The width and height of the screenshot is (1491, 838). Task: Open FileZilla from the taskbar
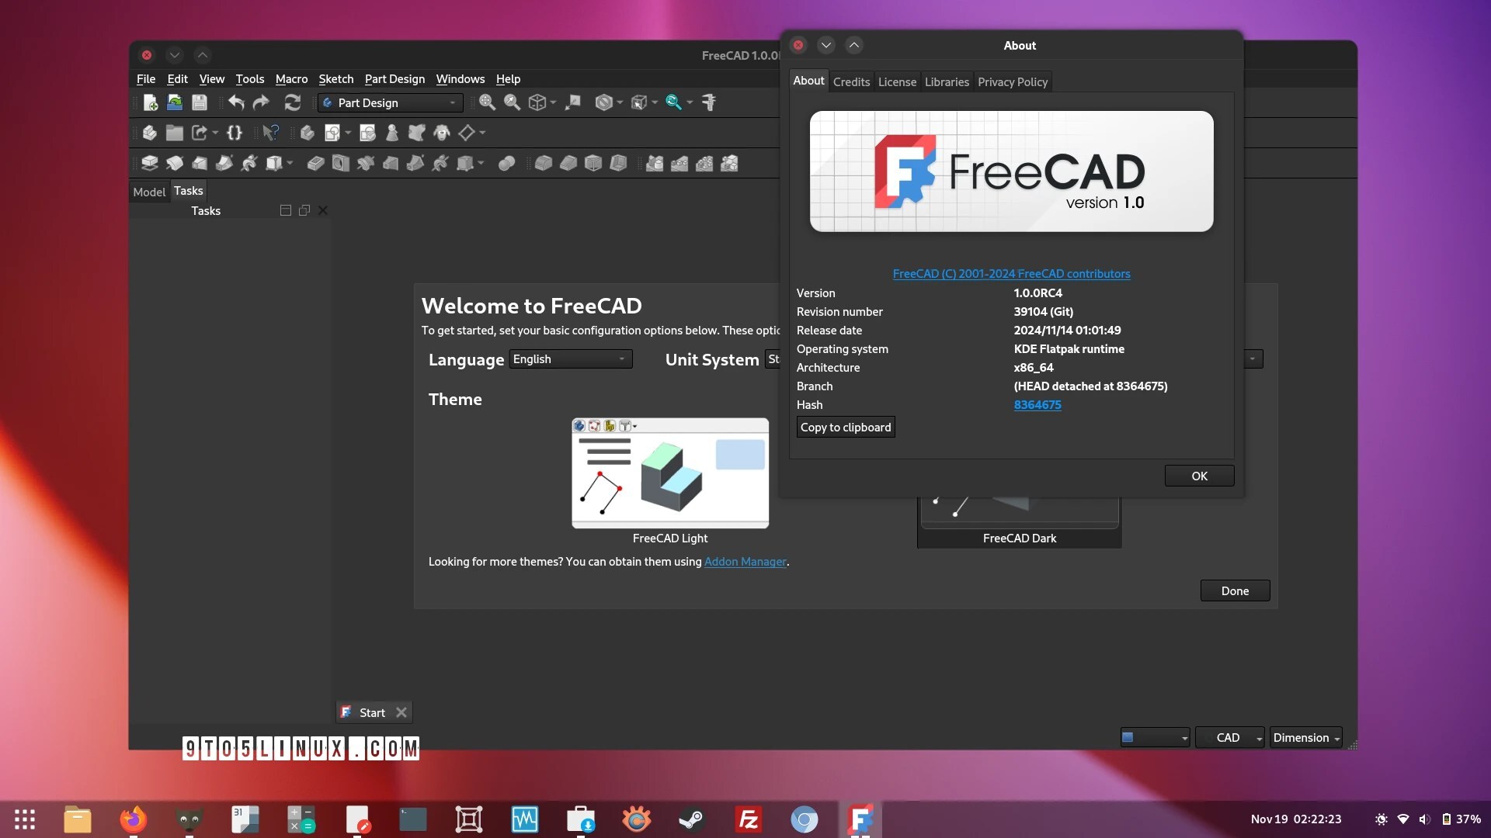748,819
